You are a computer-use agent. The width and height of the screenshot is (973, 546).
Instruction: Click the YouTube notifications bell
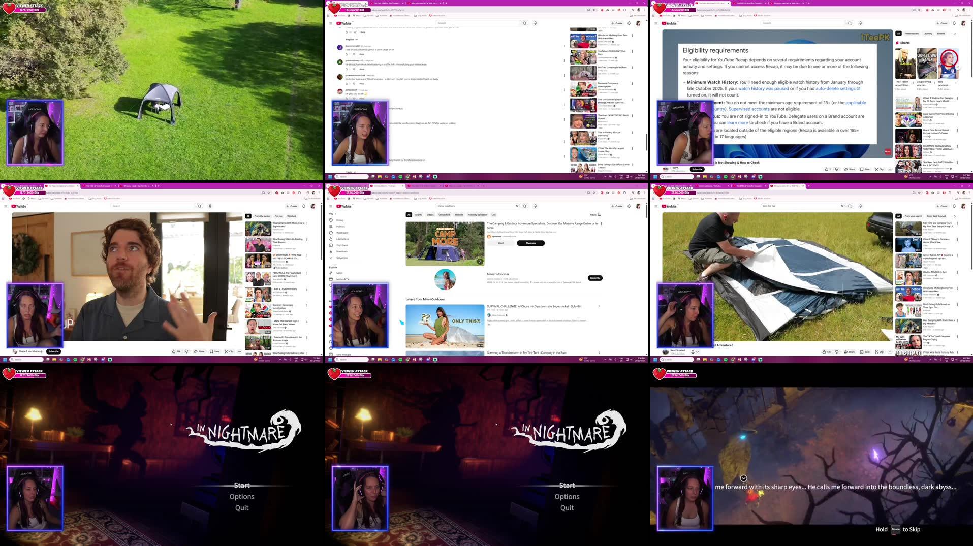(629, 206)
